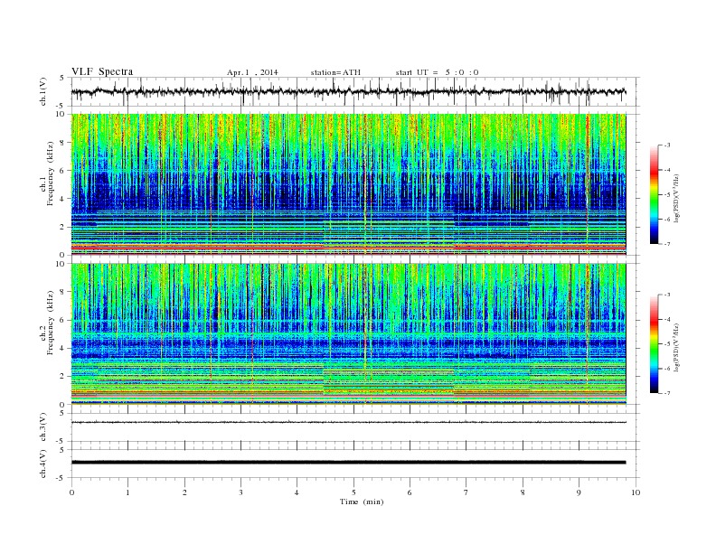Click the ch.1 spectrogram color bar
716x553 pixels.
(x=654, y=194)
